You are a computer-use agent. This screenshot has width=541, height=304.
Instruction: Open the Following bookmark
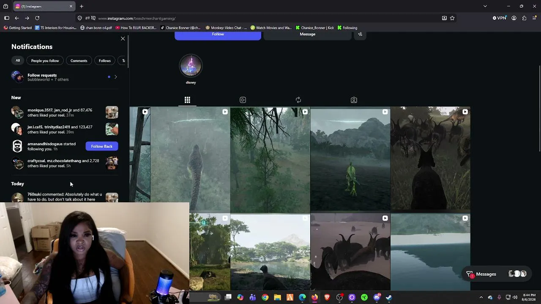click(x=347, y=28)
